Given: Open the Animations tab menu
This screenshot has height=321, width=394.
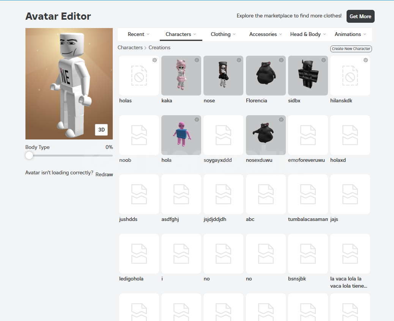Looking at the screenshot, I should 350,34.
